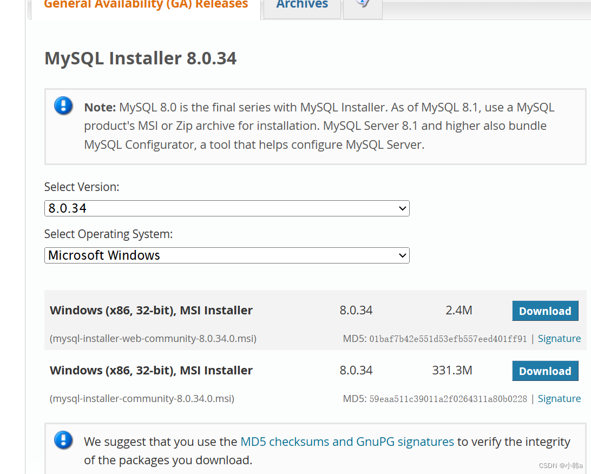Viewport: 591px width, 474px height.
Task: Click the MySQL Installer 8.0.34 heading
Action: [140, 58]
